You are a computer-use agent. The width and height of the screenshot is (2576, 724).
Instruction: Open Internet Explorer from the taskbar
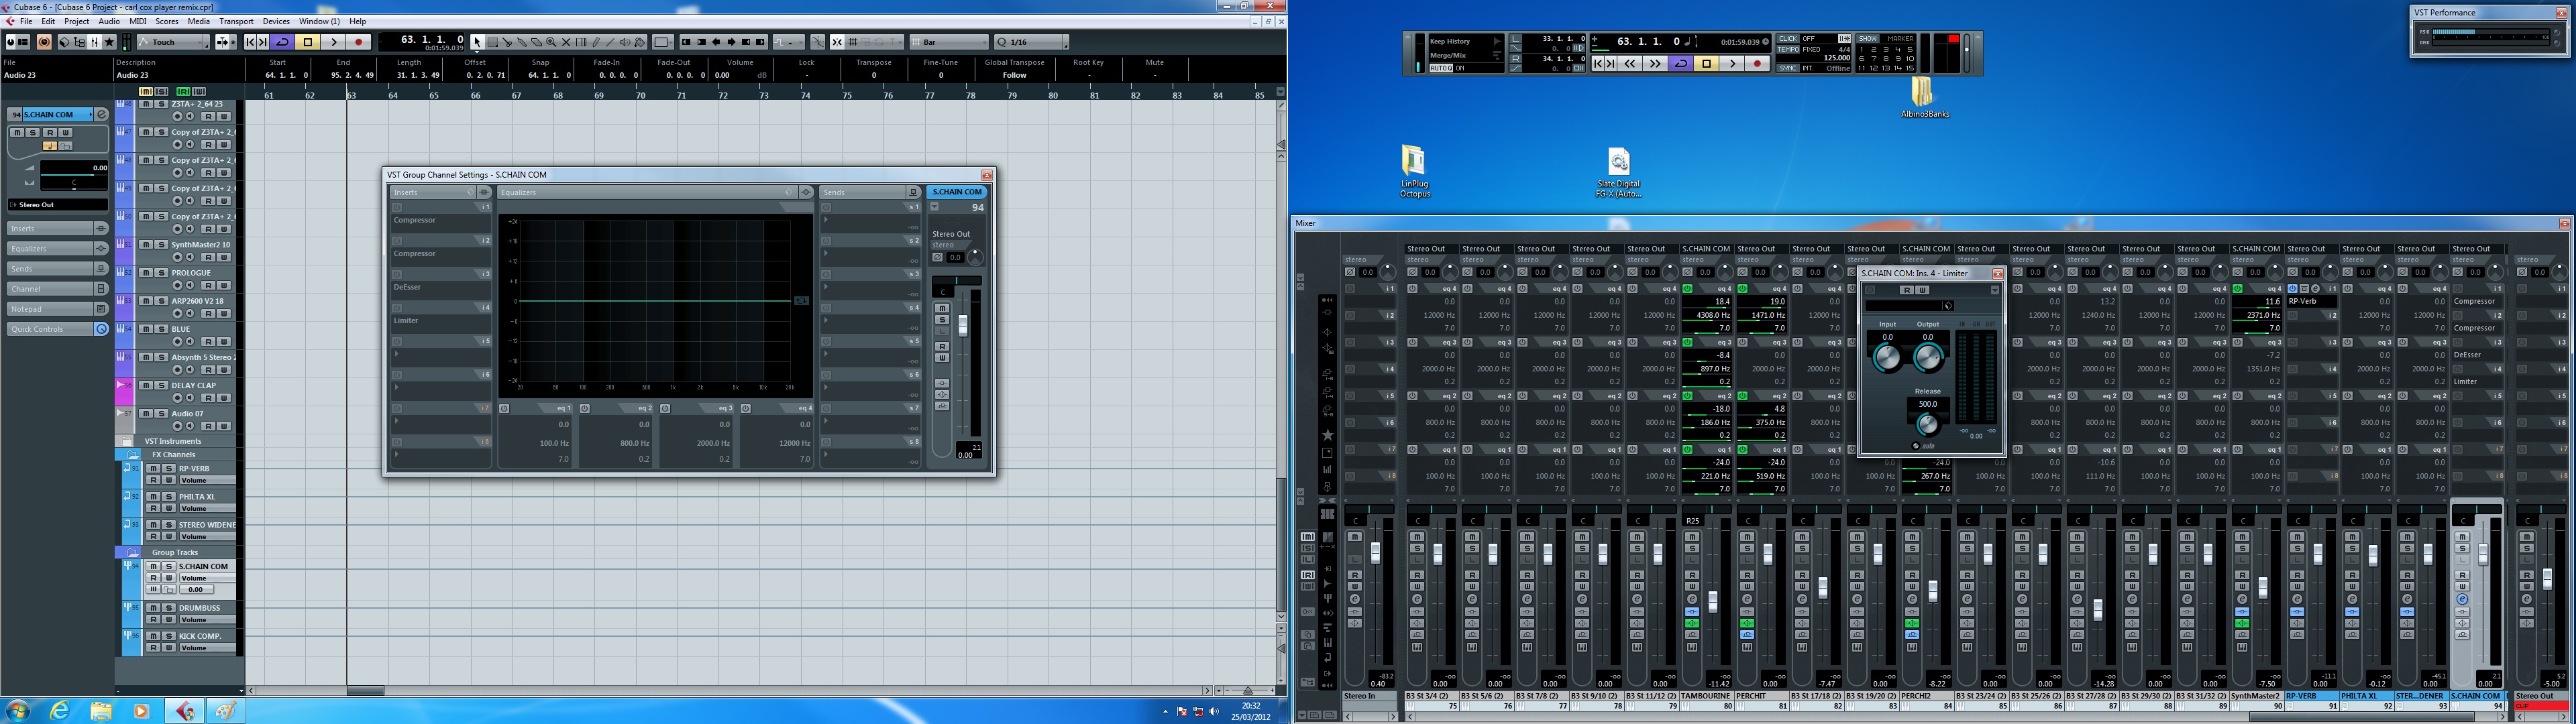(60, 711)
